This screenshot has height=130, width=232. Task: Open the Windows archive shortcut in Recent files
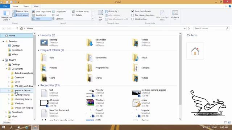(x=95, y=103)
